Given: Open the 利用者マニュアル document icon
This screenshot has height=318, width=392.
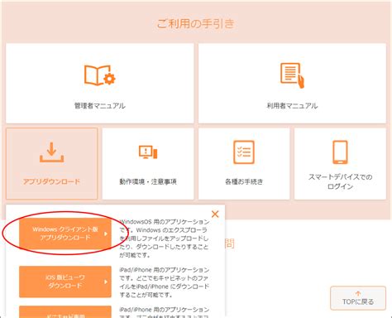Looking at the screenshot, I should click(292, 75).
